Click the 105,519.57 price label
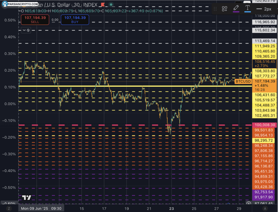Screen dimensions: 278x212 click(264, 100)
